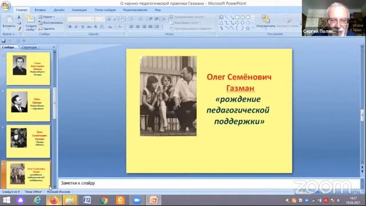The image size is (366, 206).
Task: Click the Заметки к слайду notes field
Action: pos(209,183)
